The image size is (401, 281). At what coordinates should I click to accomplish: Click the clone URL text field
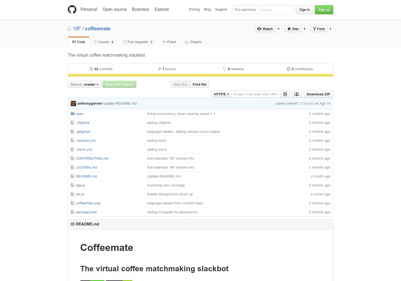[x=256, y=94]
